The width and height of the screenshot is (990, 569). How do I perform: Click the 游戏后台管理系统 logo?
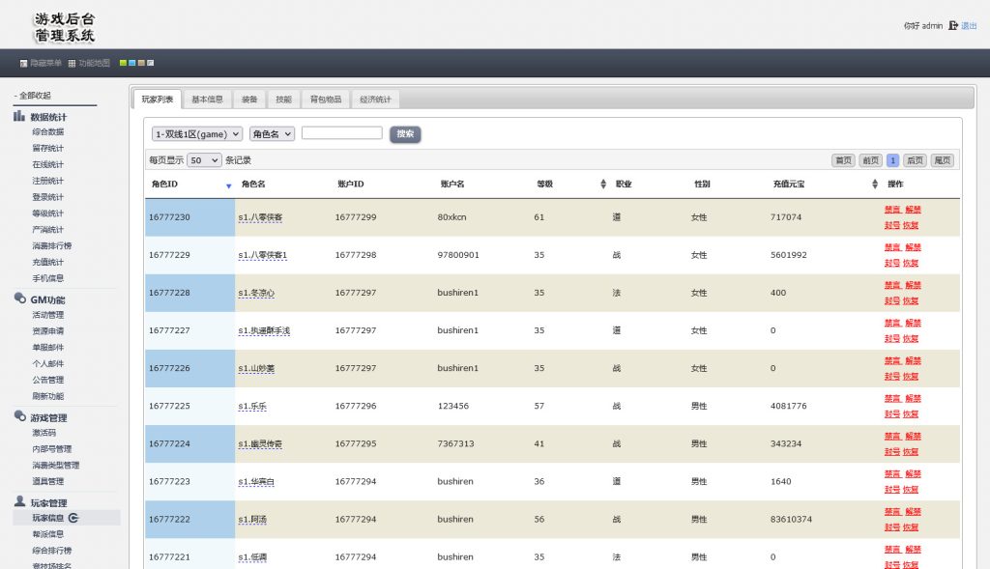point(65,27)
